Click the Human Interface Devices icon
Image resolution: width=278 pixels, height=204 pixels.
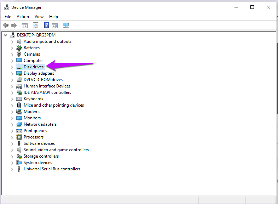[x=19, y=86]
